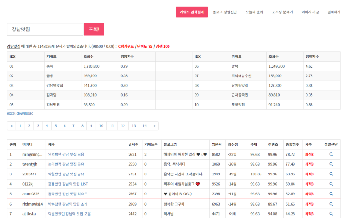Open diagnosis magnifier for 0122kj row
The image size is (345, 218).
331,184
